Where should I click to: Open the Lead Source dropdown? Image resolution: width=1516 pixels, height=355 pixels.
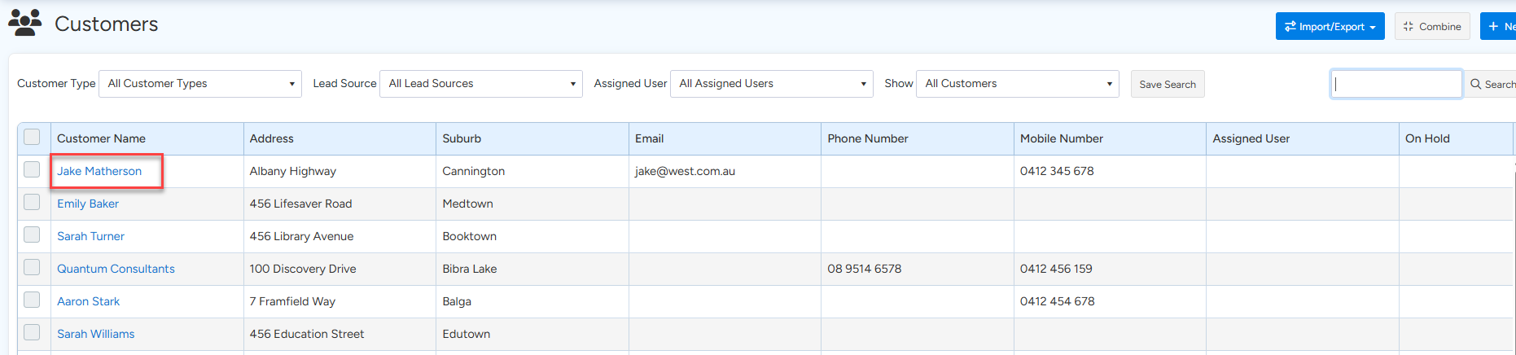480,84
